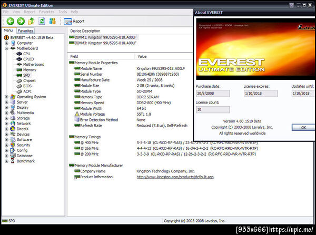Expand the Operating System node
This screenshot has width=316, height=235.
[x=6, y=97]
